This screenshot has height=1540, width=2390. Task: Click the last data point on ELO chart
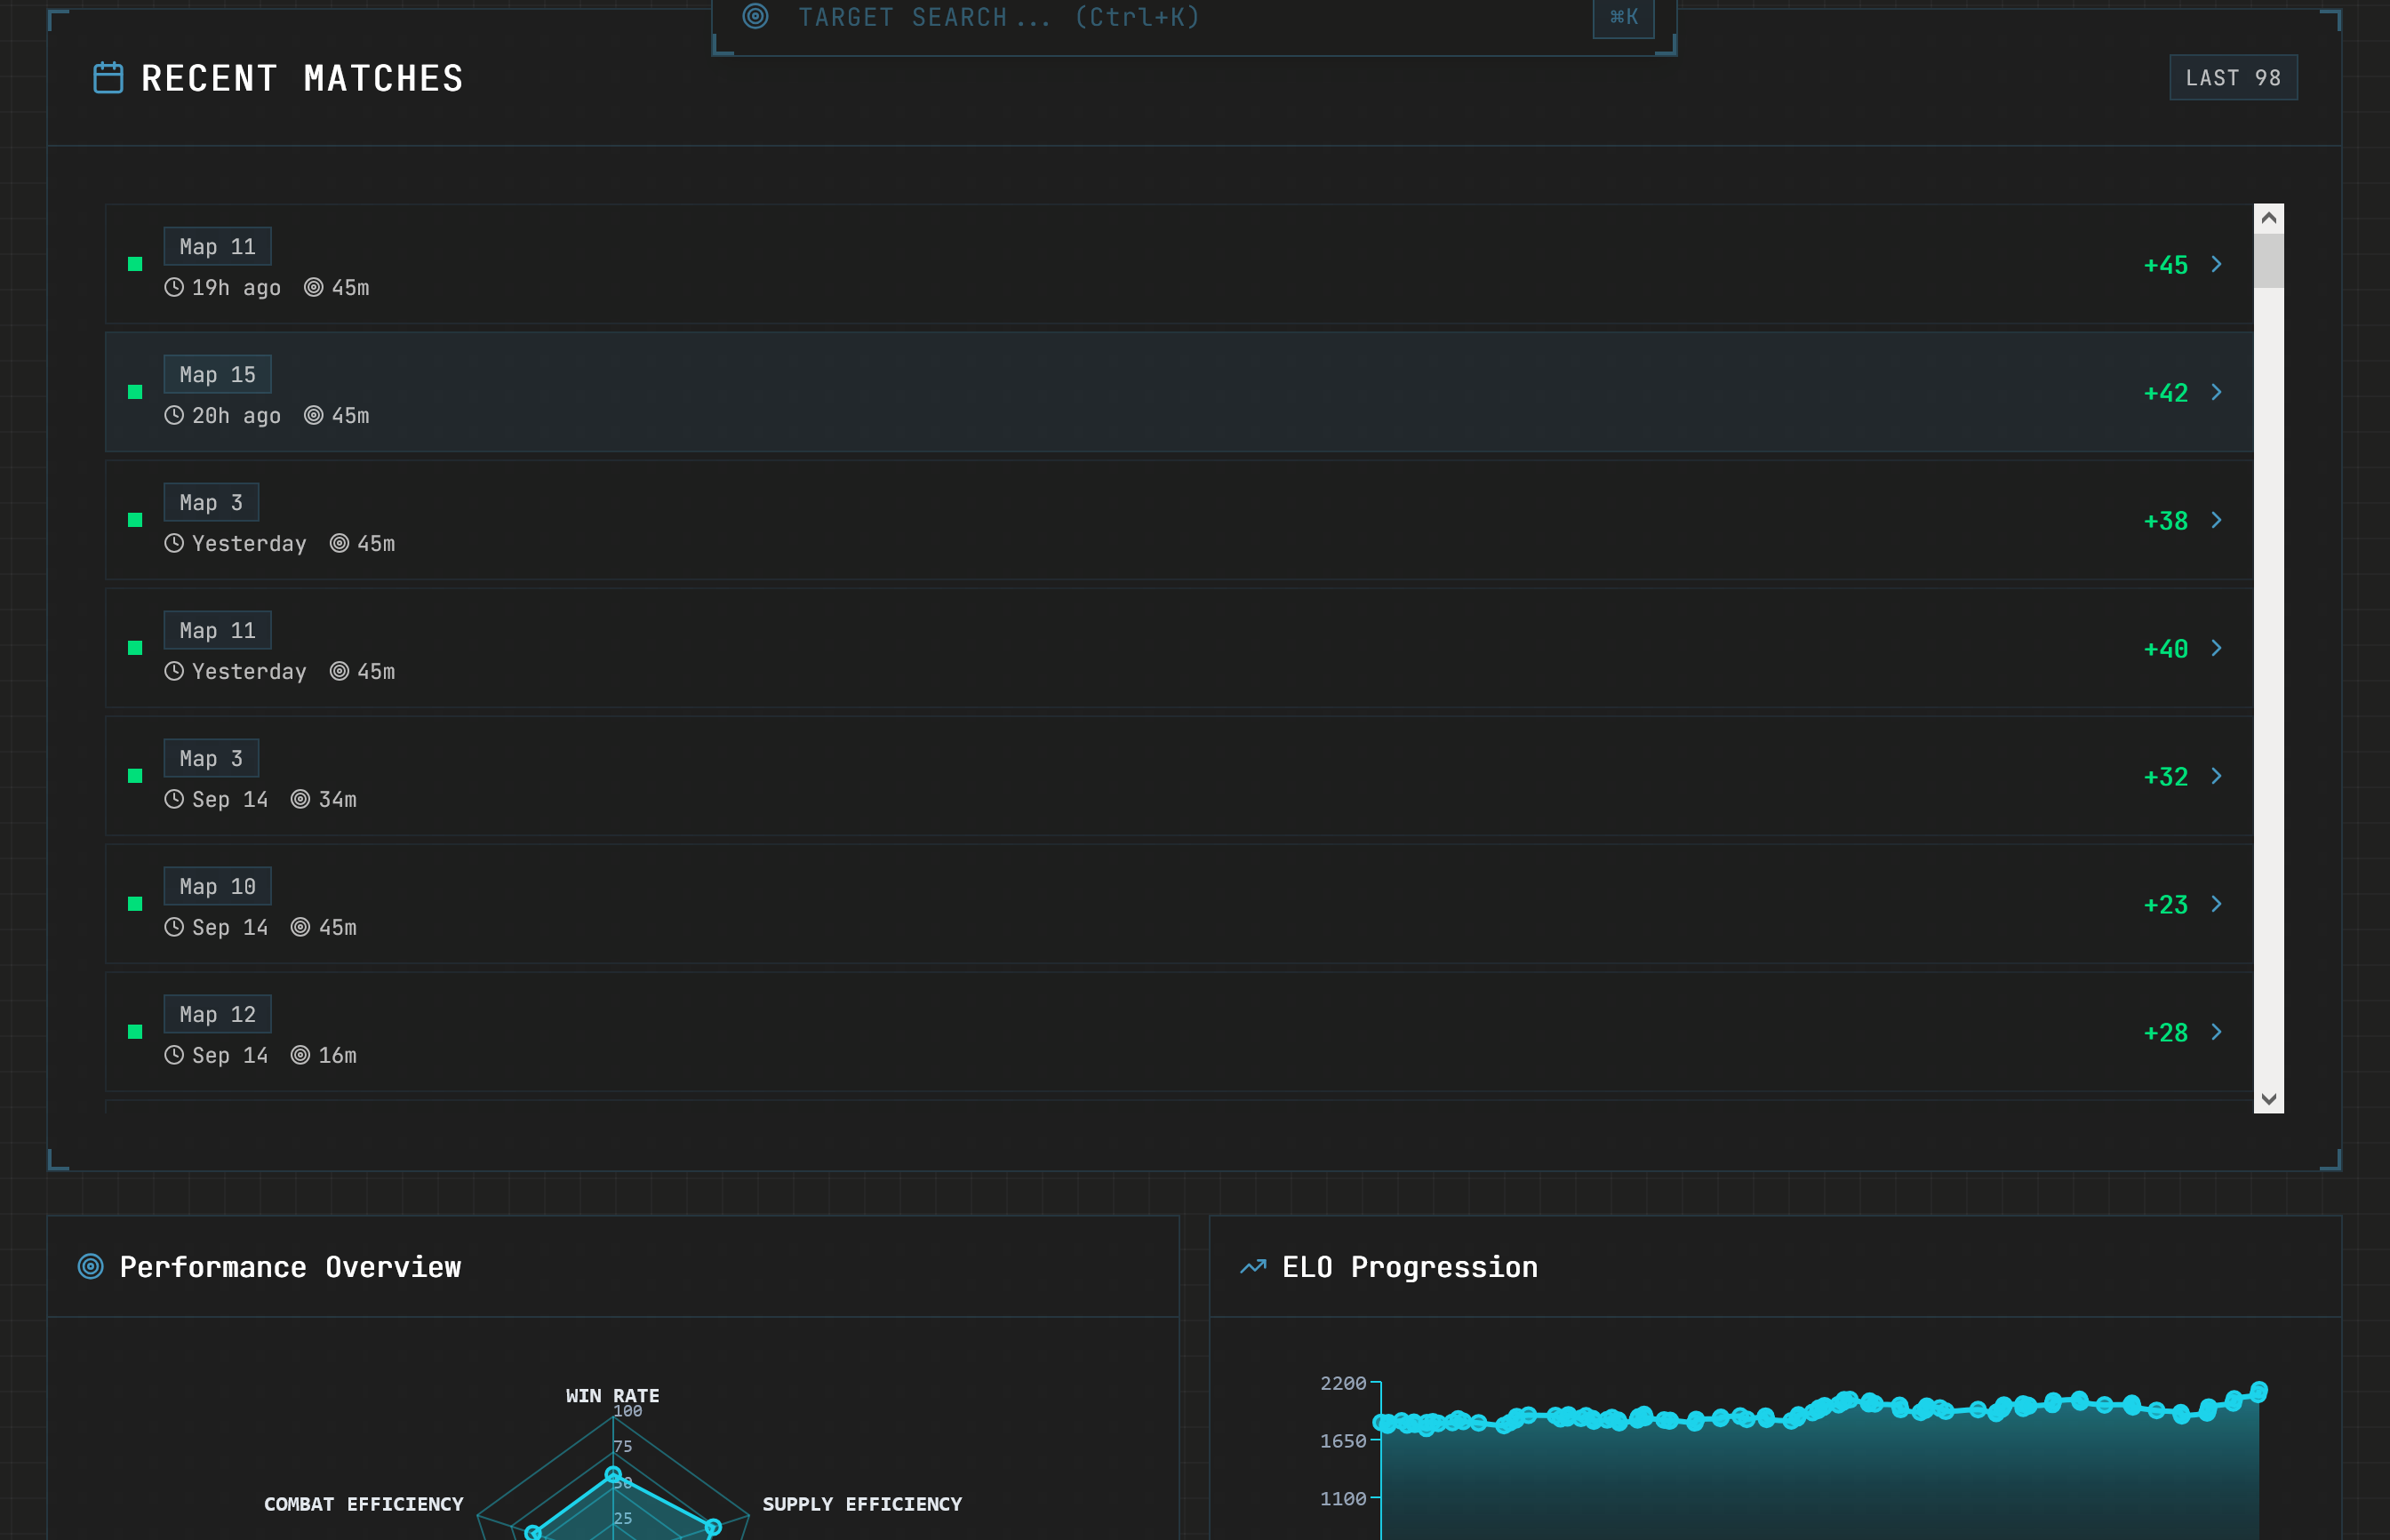click(2258, 1391)
